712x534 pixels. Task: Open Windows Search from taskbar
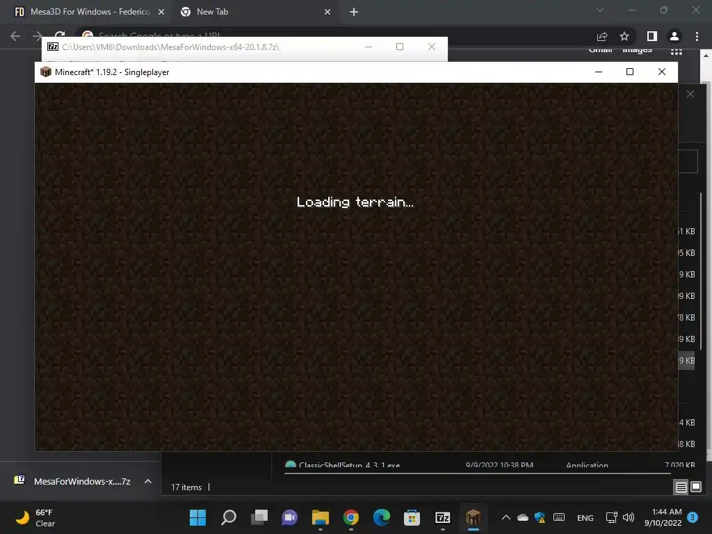pos(228,517)
